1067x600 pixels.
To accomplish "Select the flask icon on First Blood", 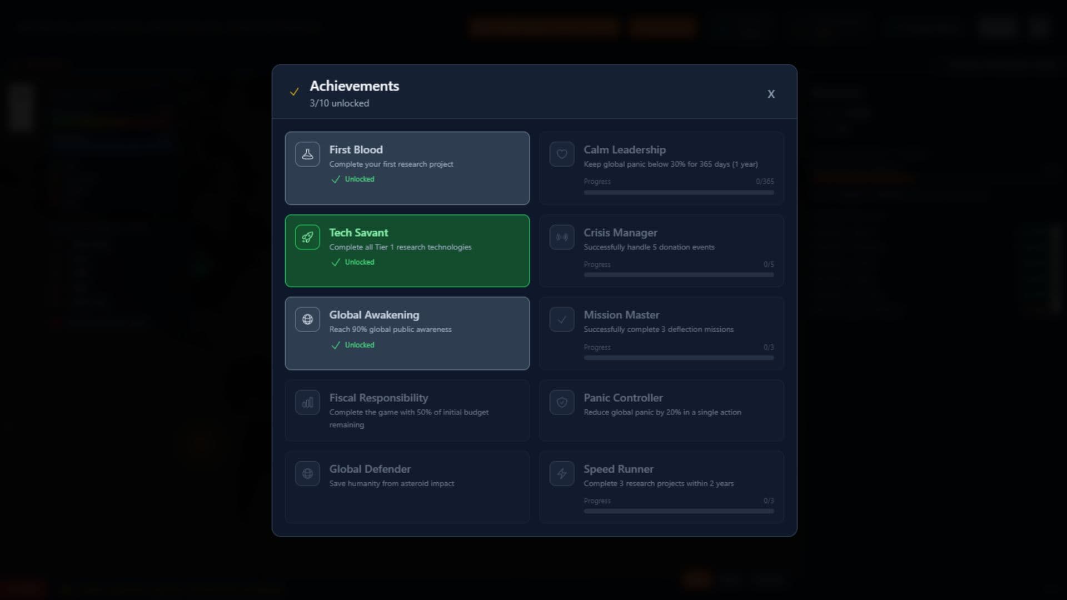I will point(307,154).
